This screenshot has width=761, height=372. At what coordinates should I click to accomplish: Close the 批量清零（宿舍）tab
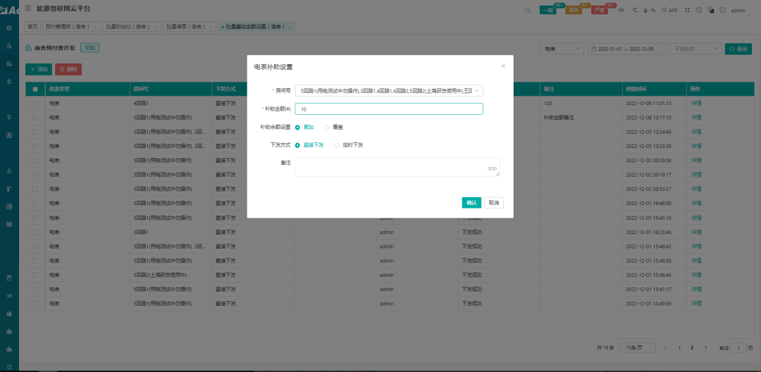point(211,27)
